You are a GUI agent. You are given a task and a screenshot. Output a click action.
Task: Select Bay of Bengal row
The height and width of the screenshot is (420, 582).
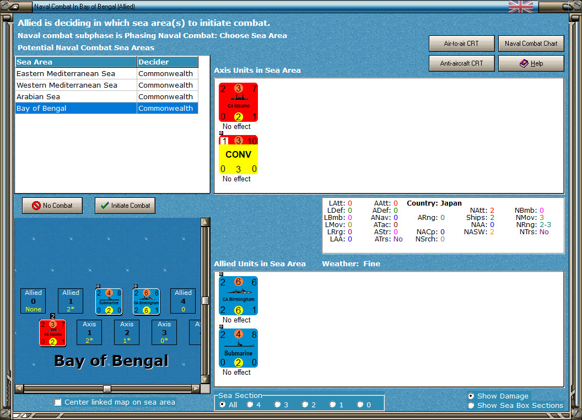point(106,108)
